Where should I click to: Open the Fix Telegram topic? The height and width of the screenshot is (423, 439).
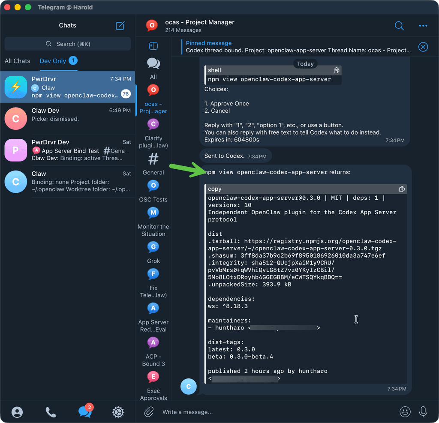point(153,284)
